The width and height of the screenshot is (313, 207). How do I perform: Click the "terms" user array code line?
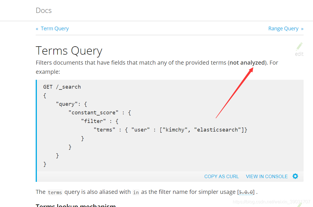(170, 130)
